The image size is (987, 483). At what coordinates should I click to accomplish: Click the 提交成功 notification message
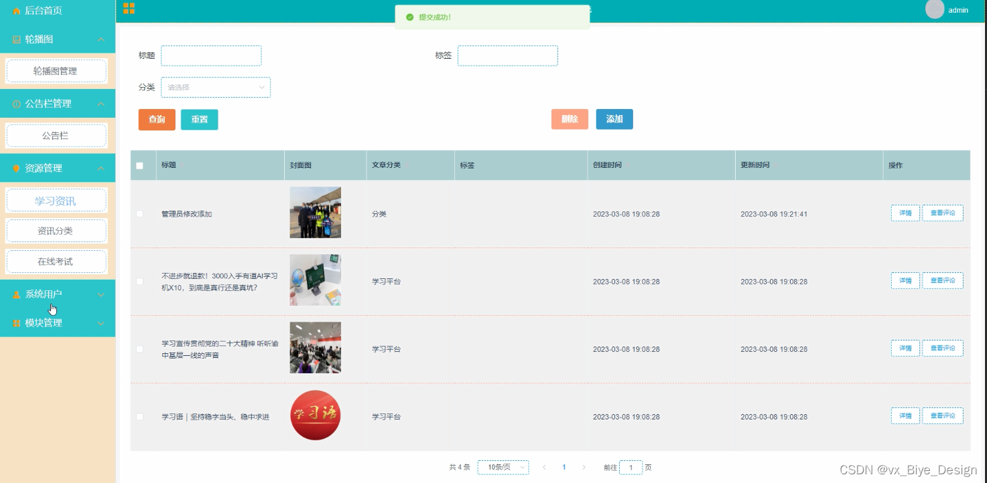pos(492,17)
